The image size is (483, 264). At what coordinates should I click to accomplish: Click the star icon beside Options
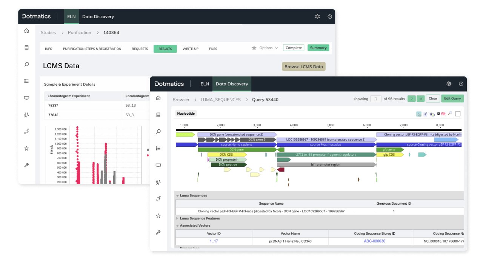pyautogui.click(x=254, y=48)
